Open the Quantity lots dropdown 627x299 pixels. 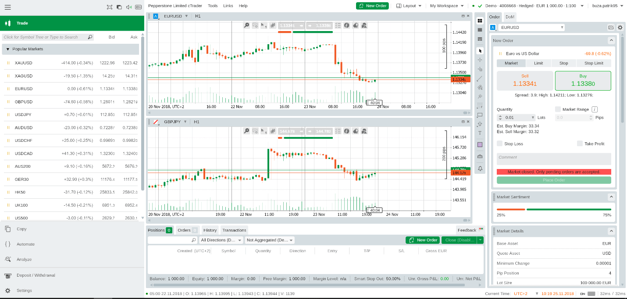tap(533, 117)
